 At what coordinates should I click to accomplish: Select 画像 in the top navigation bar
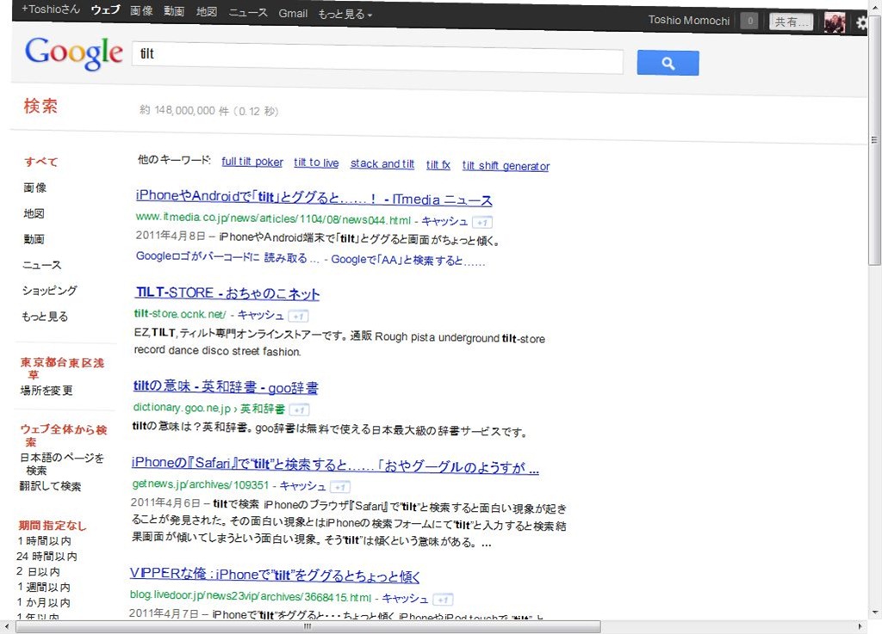click(x=141, y=10)
